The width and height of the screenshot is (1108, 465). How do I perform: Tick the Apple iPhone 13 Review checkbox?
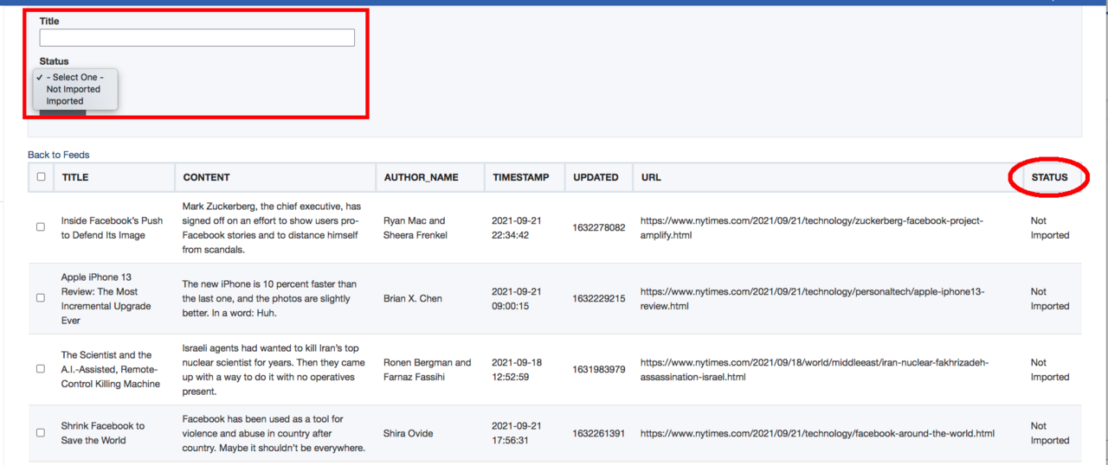tap(41, 298)
